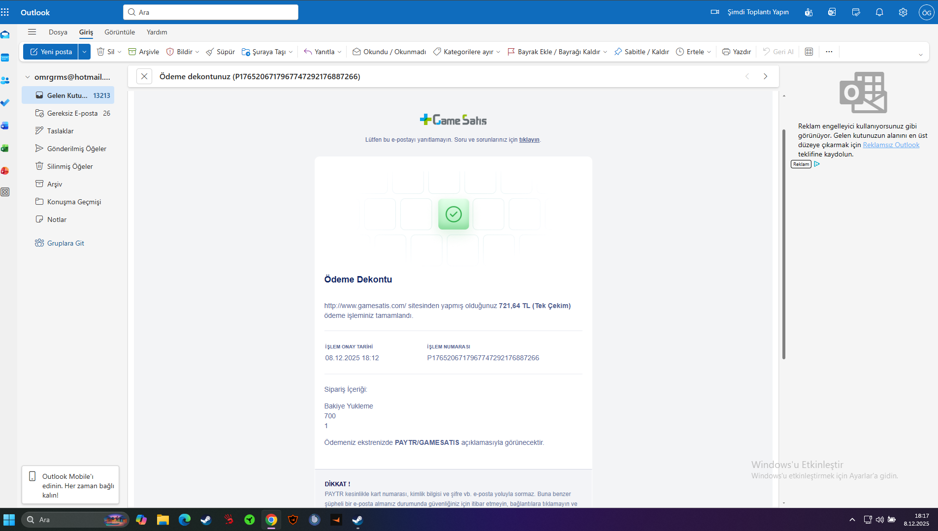Open the ÖG account profile menu
938x531 pixels.
tap(927, 12)
